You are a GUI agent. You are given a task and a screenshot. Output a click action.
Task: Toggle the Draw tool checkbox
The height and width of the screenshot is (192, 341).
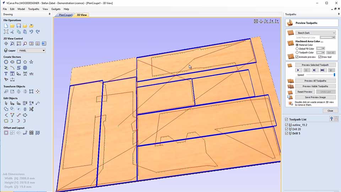click(x=320, y=57)
